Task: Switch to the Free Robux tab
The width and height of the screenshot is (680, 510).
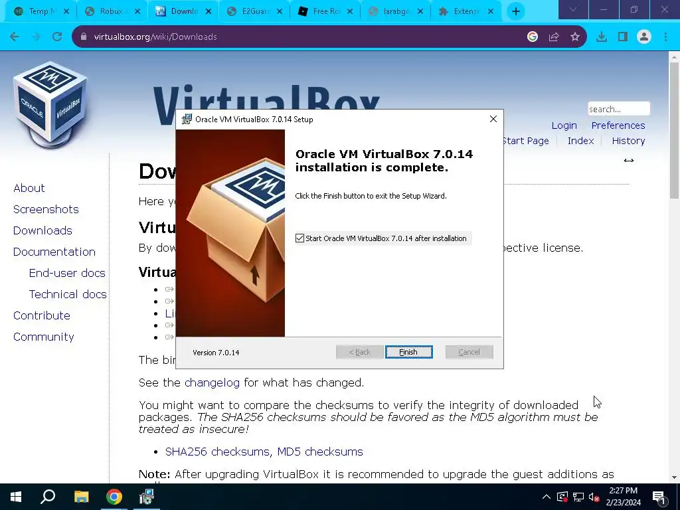Action: coord(321,11)
